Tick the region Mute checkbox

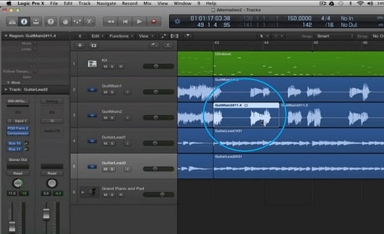35,43
